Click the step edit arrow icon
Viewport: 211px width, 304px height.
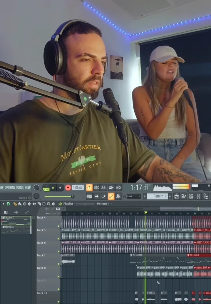point(96,196)
